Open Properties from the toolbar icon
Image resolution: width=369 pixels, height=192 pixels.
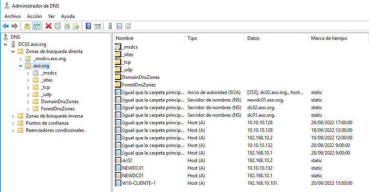(x=58, y=26)
